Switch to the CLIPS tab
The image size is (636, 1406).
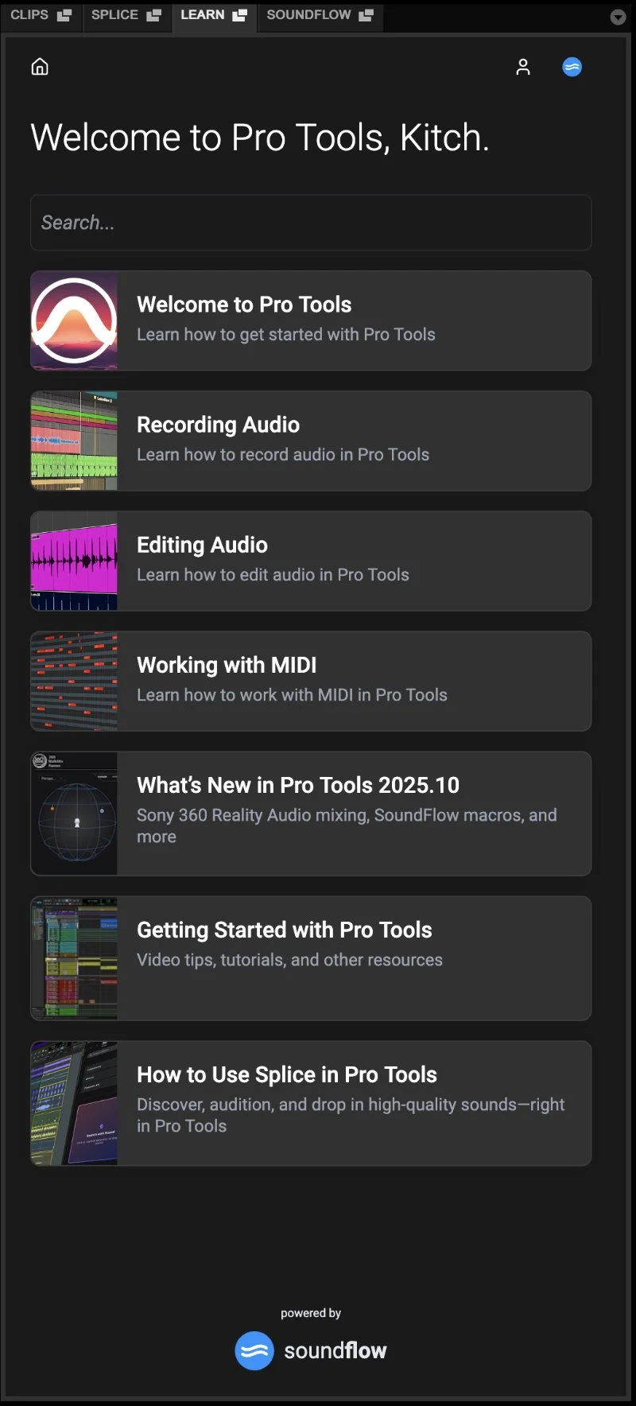coord(29,15)
